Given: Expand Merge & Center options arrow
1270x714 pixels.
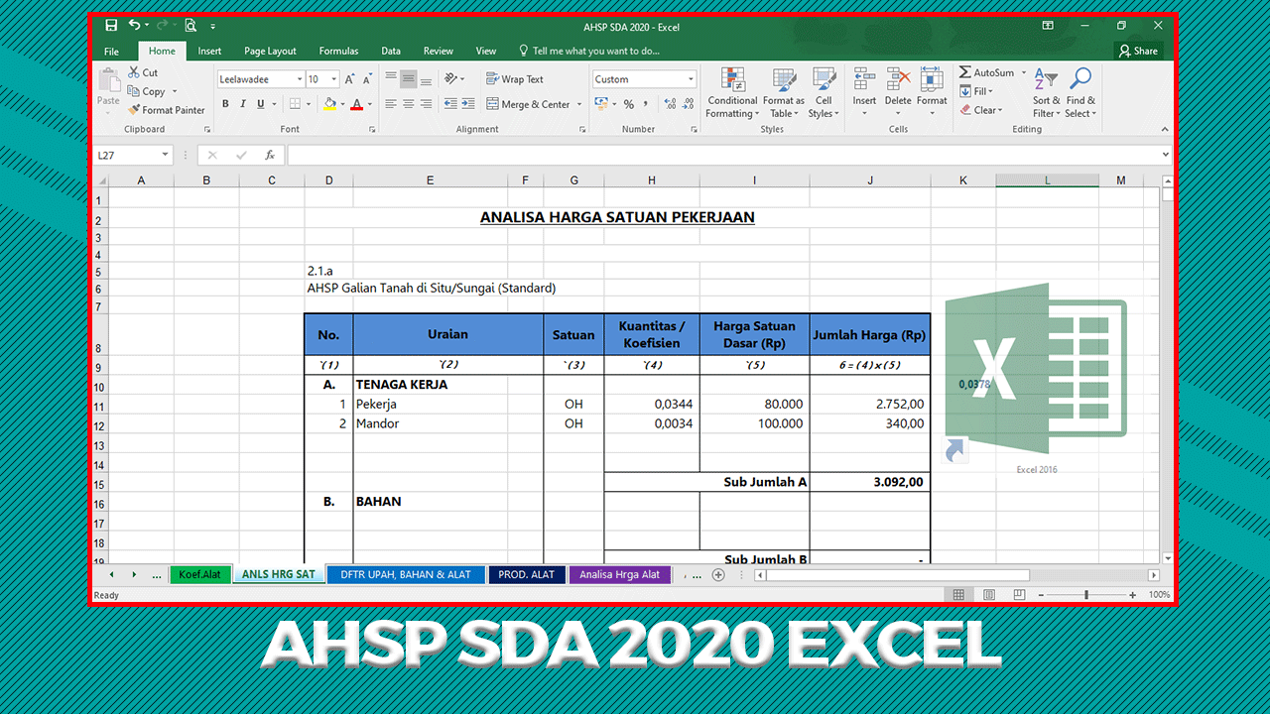Looking at the screenshot, I should pos(578,104).
